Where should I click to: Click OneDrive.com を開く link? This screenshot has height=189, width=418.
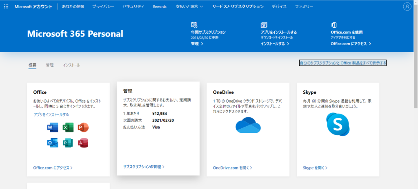coord(233,168)
